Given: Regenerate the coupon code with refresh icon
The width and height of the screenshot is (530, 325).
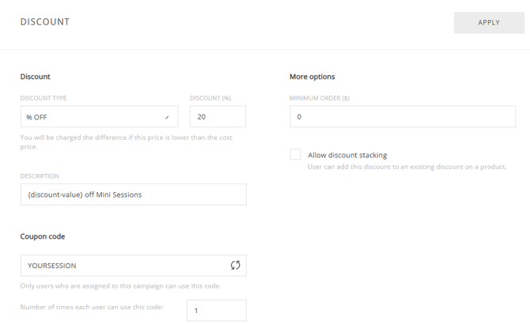Looking at the screenshot, I should tap(235, 266).
